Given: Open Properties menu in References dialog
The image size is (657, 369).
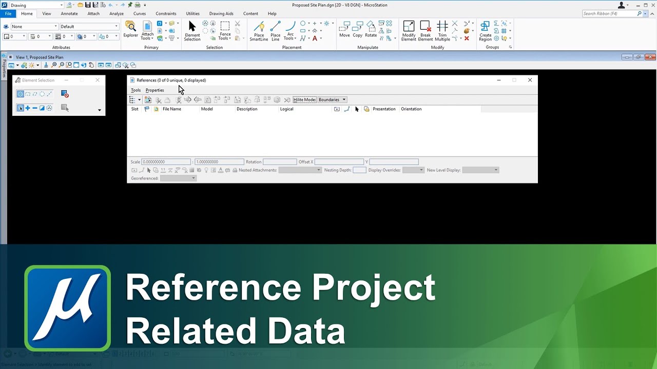Looking at the screenshot, I should [155, 90].
